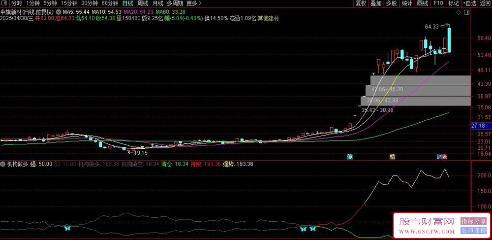
Task: Click the 42.86 - 46.30 gap zone
Action: coord(421,80)
